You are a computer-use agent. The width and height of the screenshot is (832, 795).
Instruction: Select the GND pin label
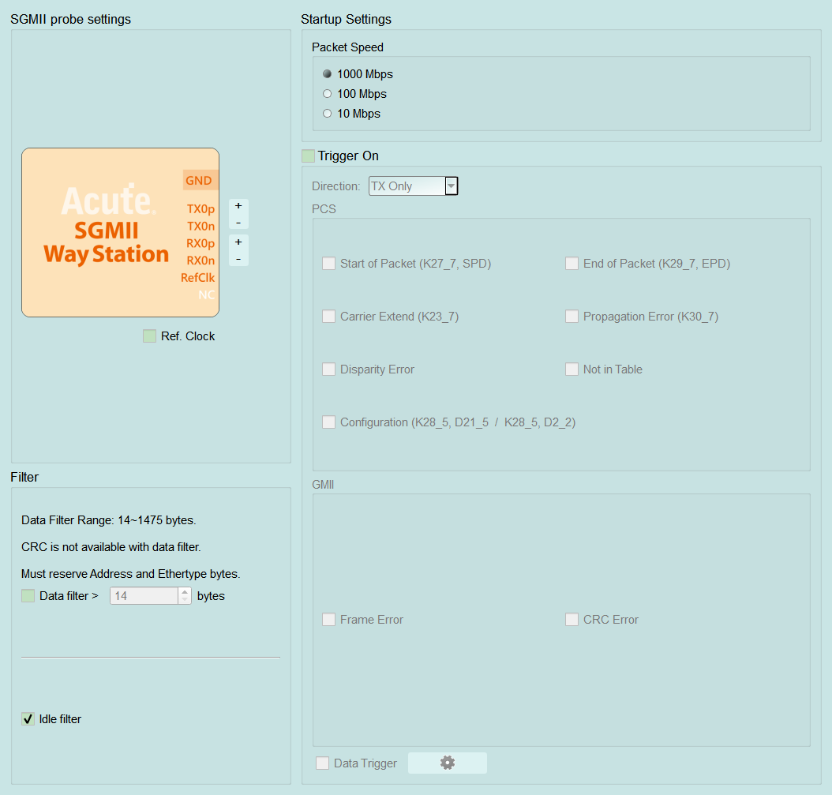pyautogui.click(x=200, y=181)
